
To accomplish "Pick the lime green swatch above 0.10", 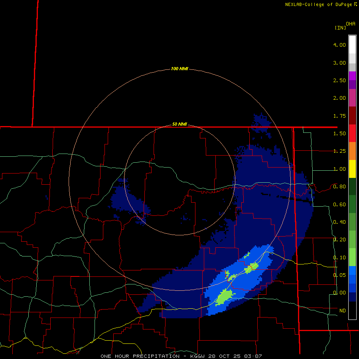I will 352,257.
